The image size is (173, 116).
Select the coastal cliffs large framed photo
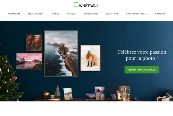pos(61,54)
